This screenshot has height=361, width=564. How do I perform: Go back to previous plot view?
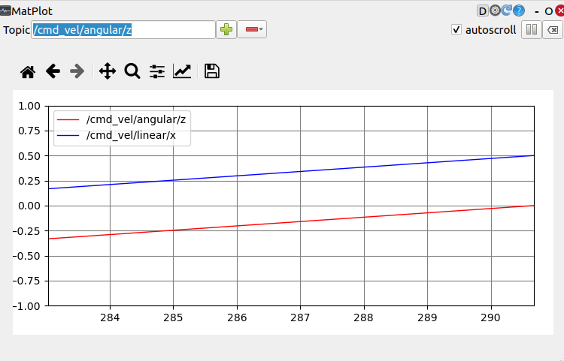point(53,71)
